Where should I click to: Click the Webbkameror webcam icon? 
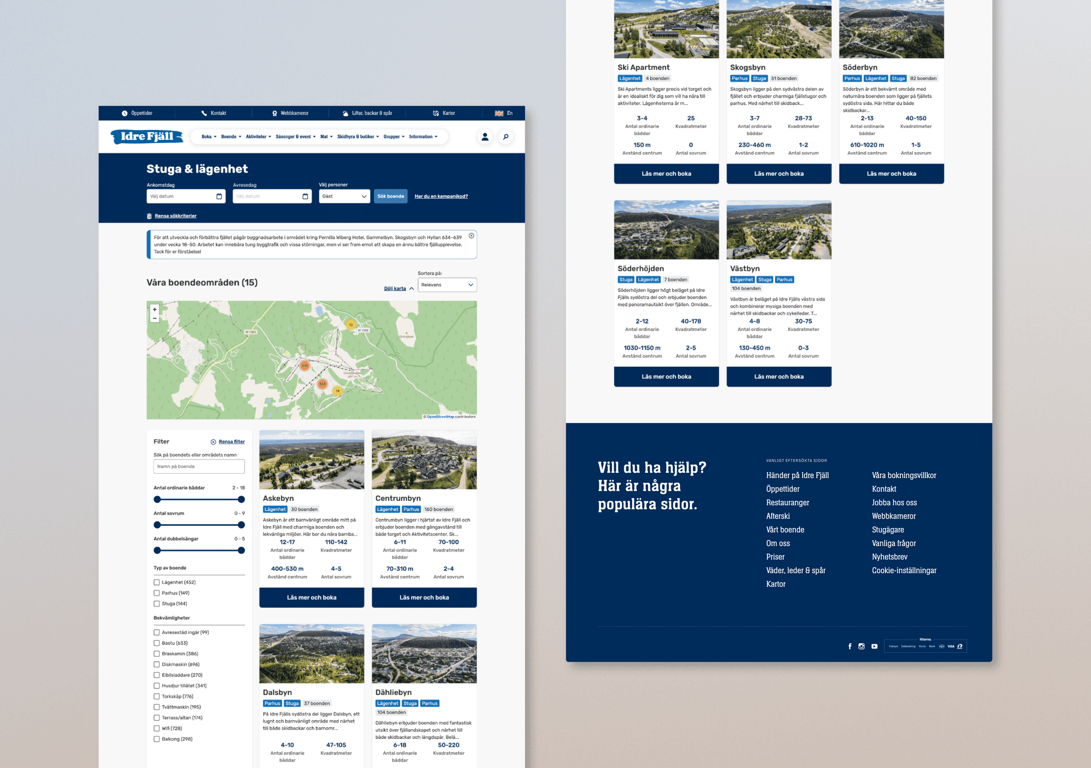pyautogui.click(x=275, y=113)
